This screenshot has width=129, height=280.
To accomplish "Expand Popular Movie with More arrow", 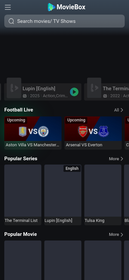I will [116, 235].
